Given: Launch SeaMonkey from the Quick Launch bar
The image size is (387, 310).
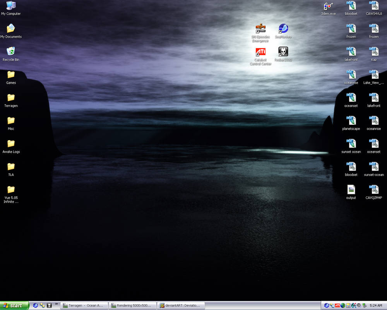Looking at the screenshot, I should coord(35,306).
